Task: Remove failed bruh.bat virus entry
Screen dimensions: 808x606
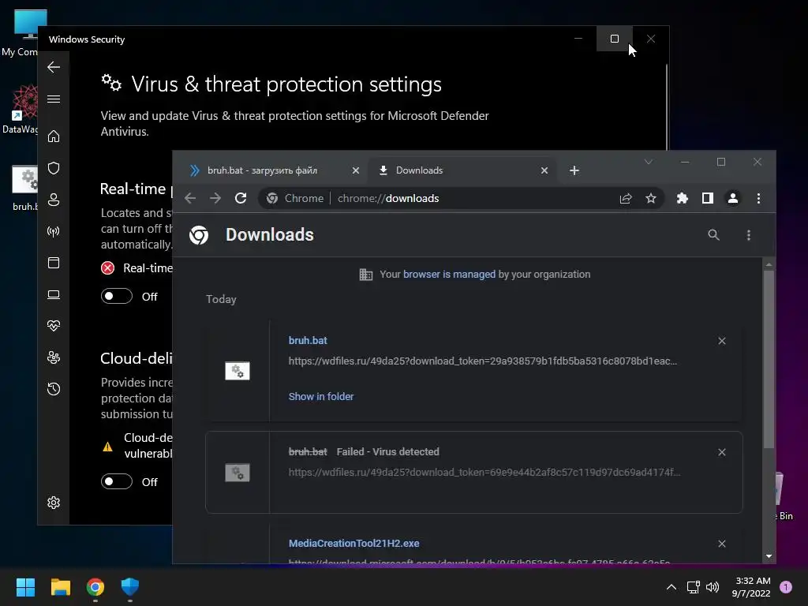Action: [722, 452]
